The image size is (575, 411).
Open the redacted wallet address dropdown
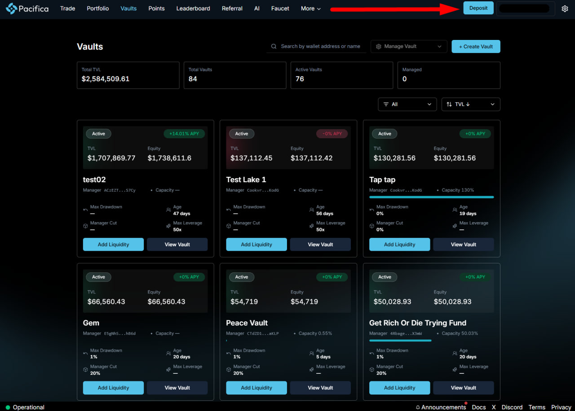click(x=526, y=9)
